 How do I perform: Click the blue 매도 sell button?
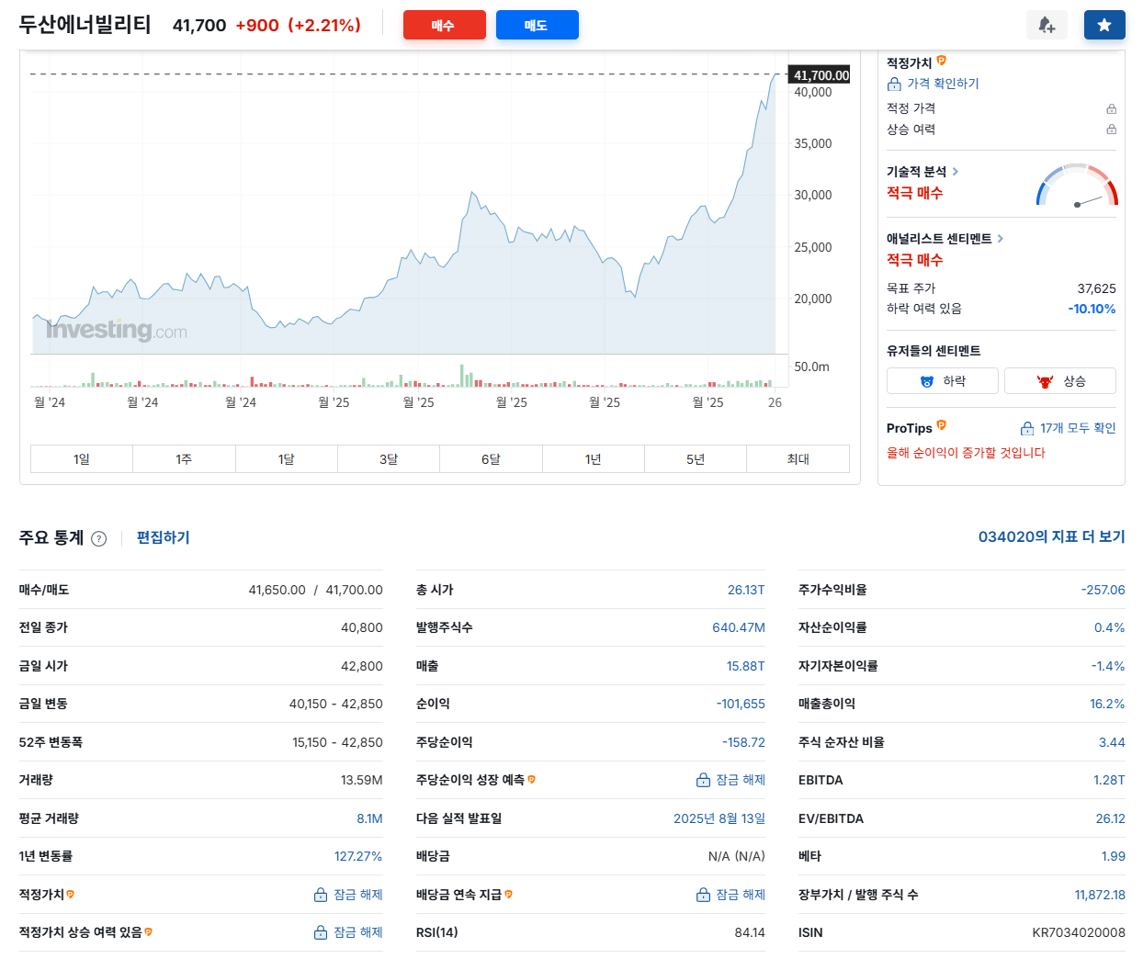click(537, 25)
